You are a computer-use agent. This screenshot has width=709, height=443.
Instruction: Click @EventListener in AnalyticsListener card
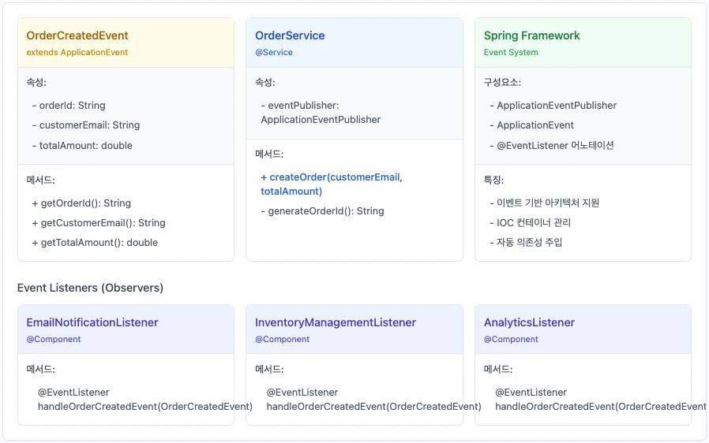tap(531, 393)
